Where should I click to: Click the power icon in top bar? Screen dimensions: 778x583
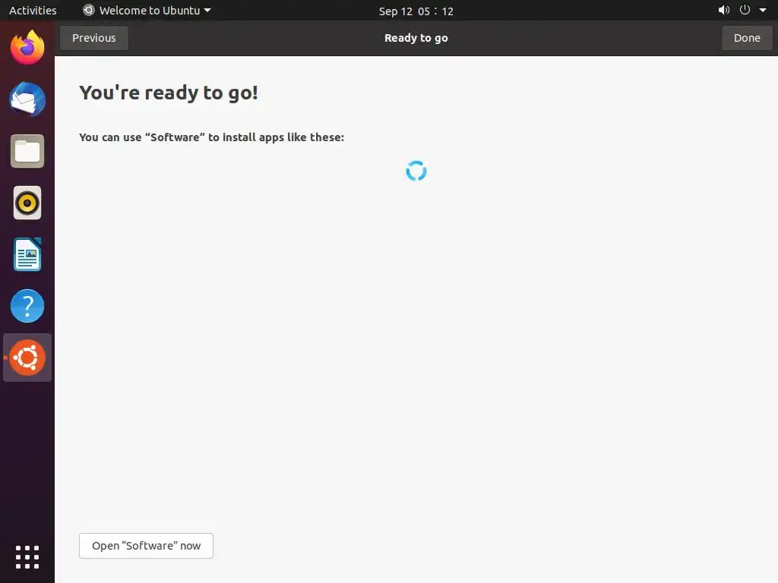745,10
